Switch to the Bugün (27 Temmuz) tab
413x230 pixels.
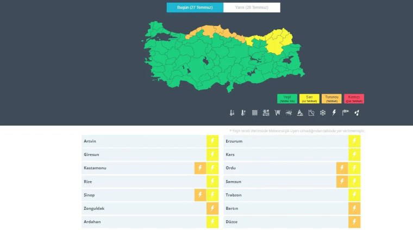point(195,8)
